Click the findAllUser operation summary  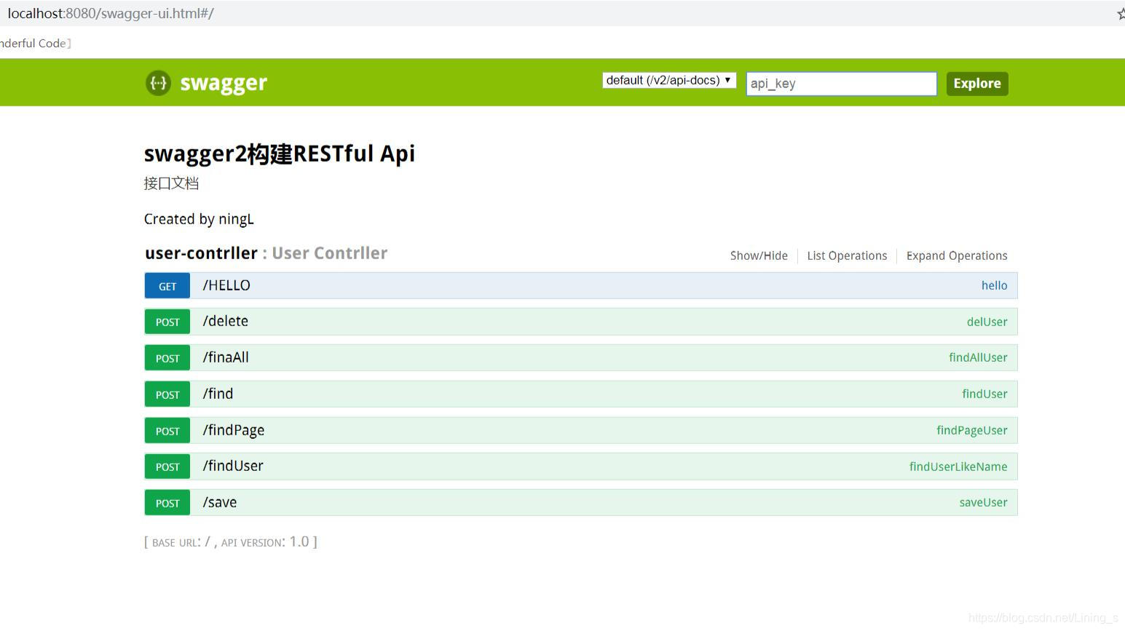[978, 357]
